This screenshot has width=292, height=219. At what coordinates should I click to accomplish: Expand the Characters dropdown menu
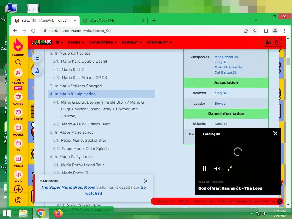[103, 42]
